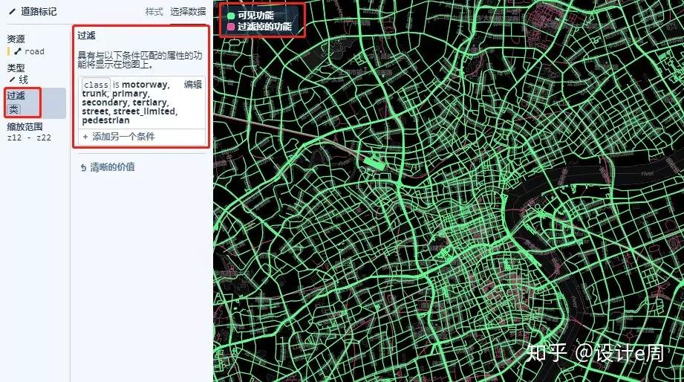Click the solid green rectangle on the map
The image size is (684, 382).
point(374,164)
